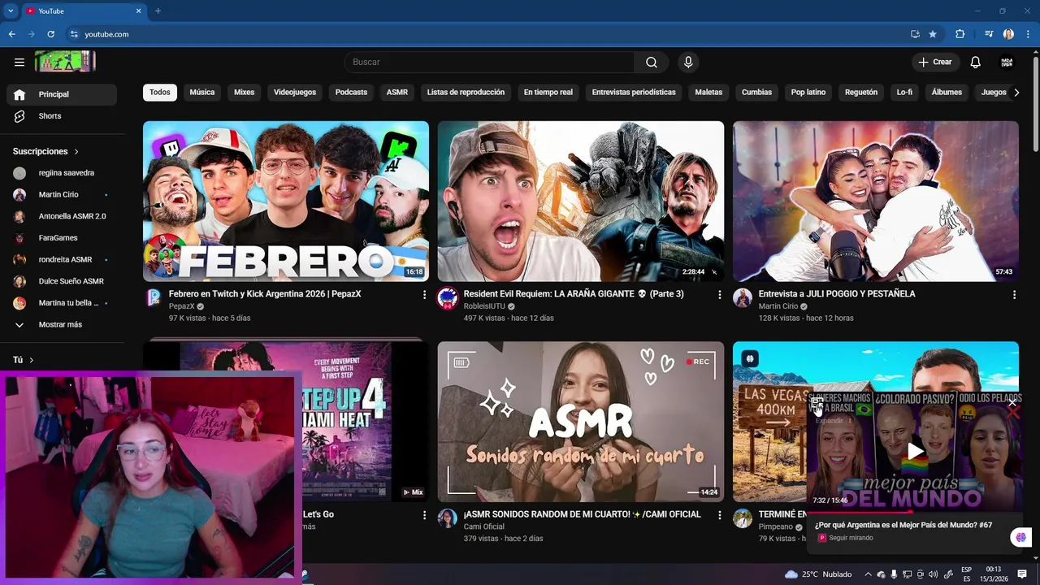Open Antonella ASMR 2.0 subscription
The width and height of the screenshot is (1040, 585).
tap(62, 217)
